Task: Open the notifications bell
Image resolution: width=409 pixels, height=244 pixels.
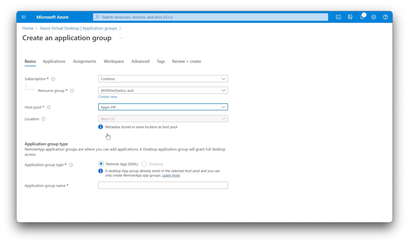Action: (x=362, y=17)
